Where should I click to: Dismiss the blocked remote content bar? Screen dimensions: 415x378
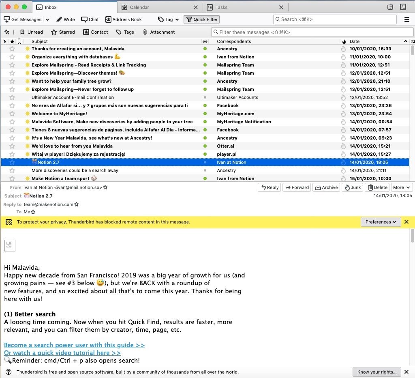tap(406, 222)
